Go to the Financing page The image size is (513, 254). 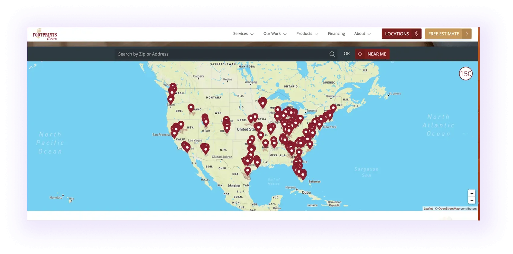pyautogui.click(x=336, y=33)
